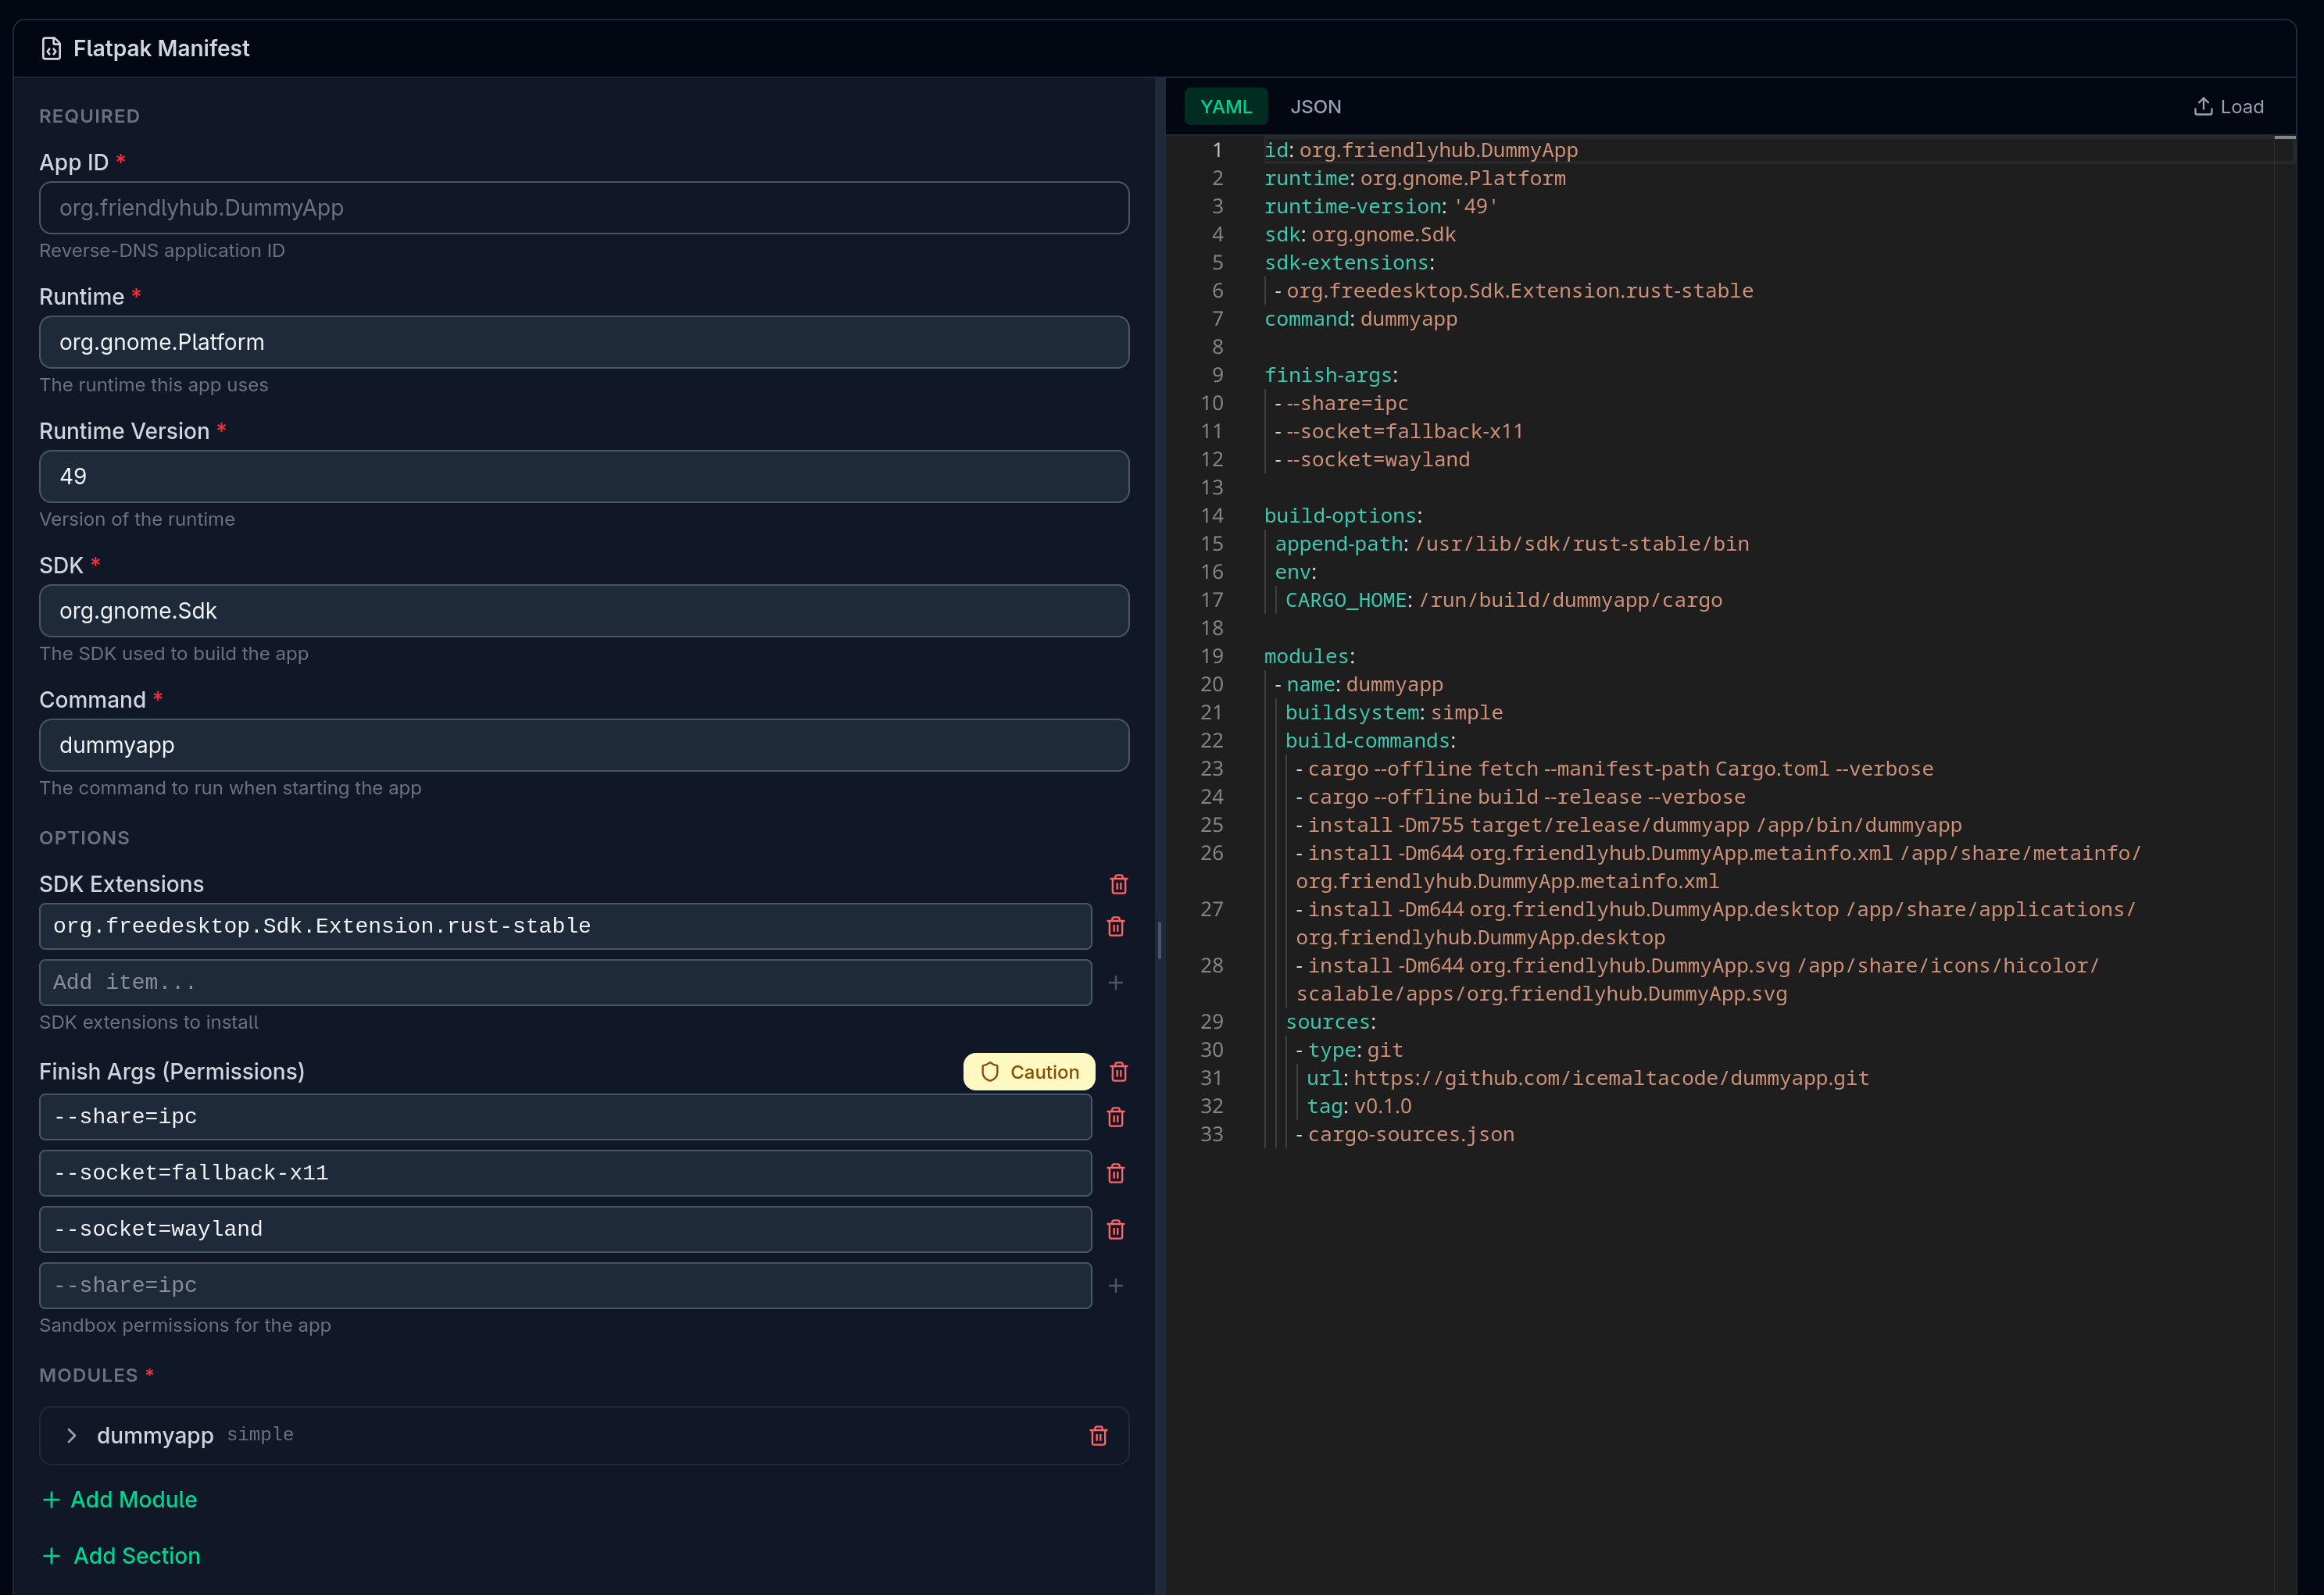Remove the rust-stable SDK extension entry

(1117, 926)
